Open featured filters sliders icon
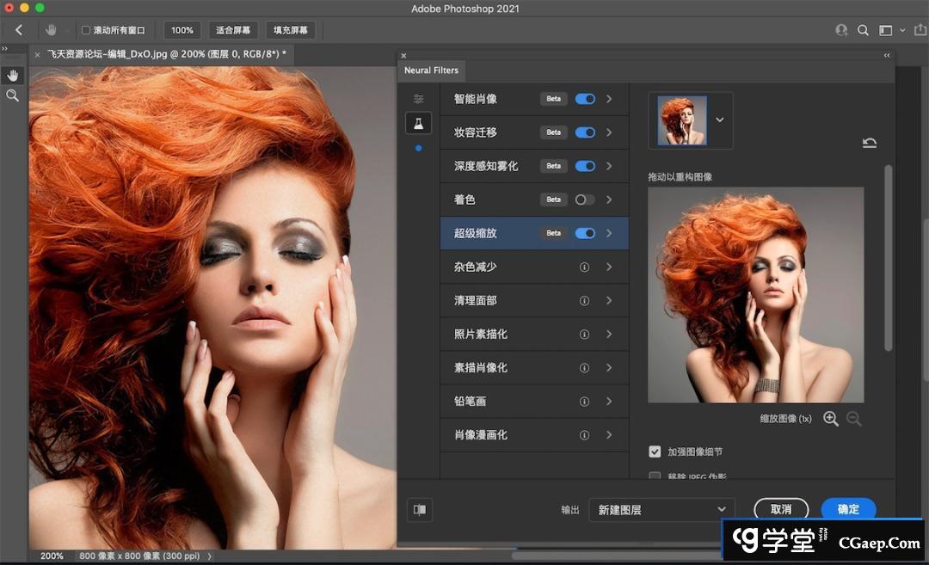Screen dimensions: 929x565 [418, 99]
